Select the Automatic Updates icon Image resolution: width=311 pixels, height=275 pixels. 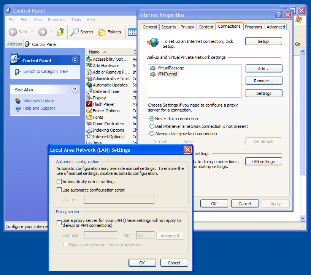point(89,85)
